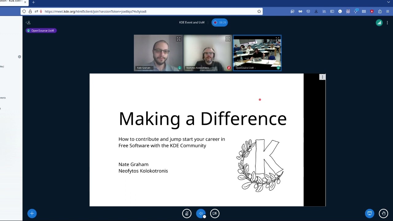393x221 pixels.
Task: Click the fence-shaped extension icon
Action: [364, 11]
